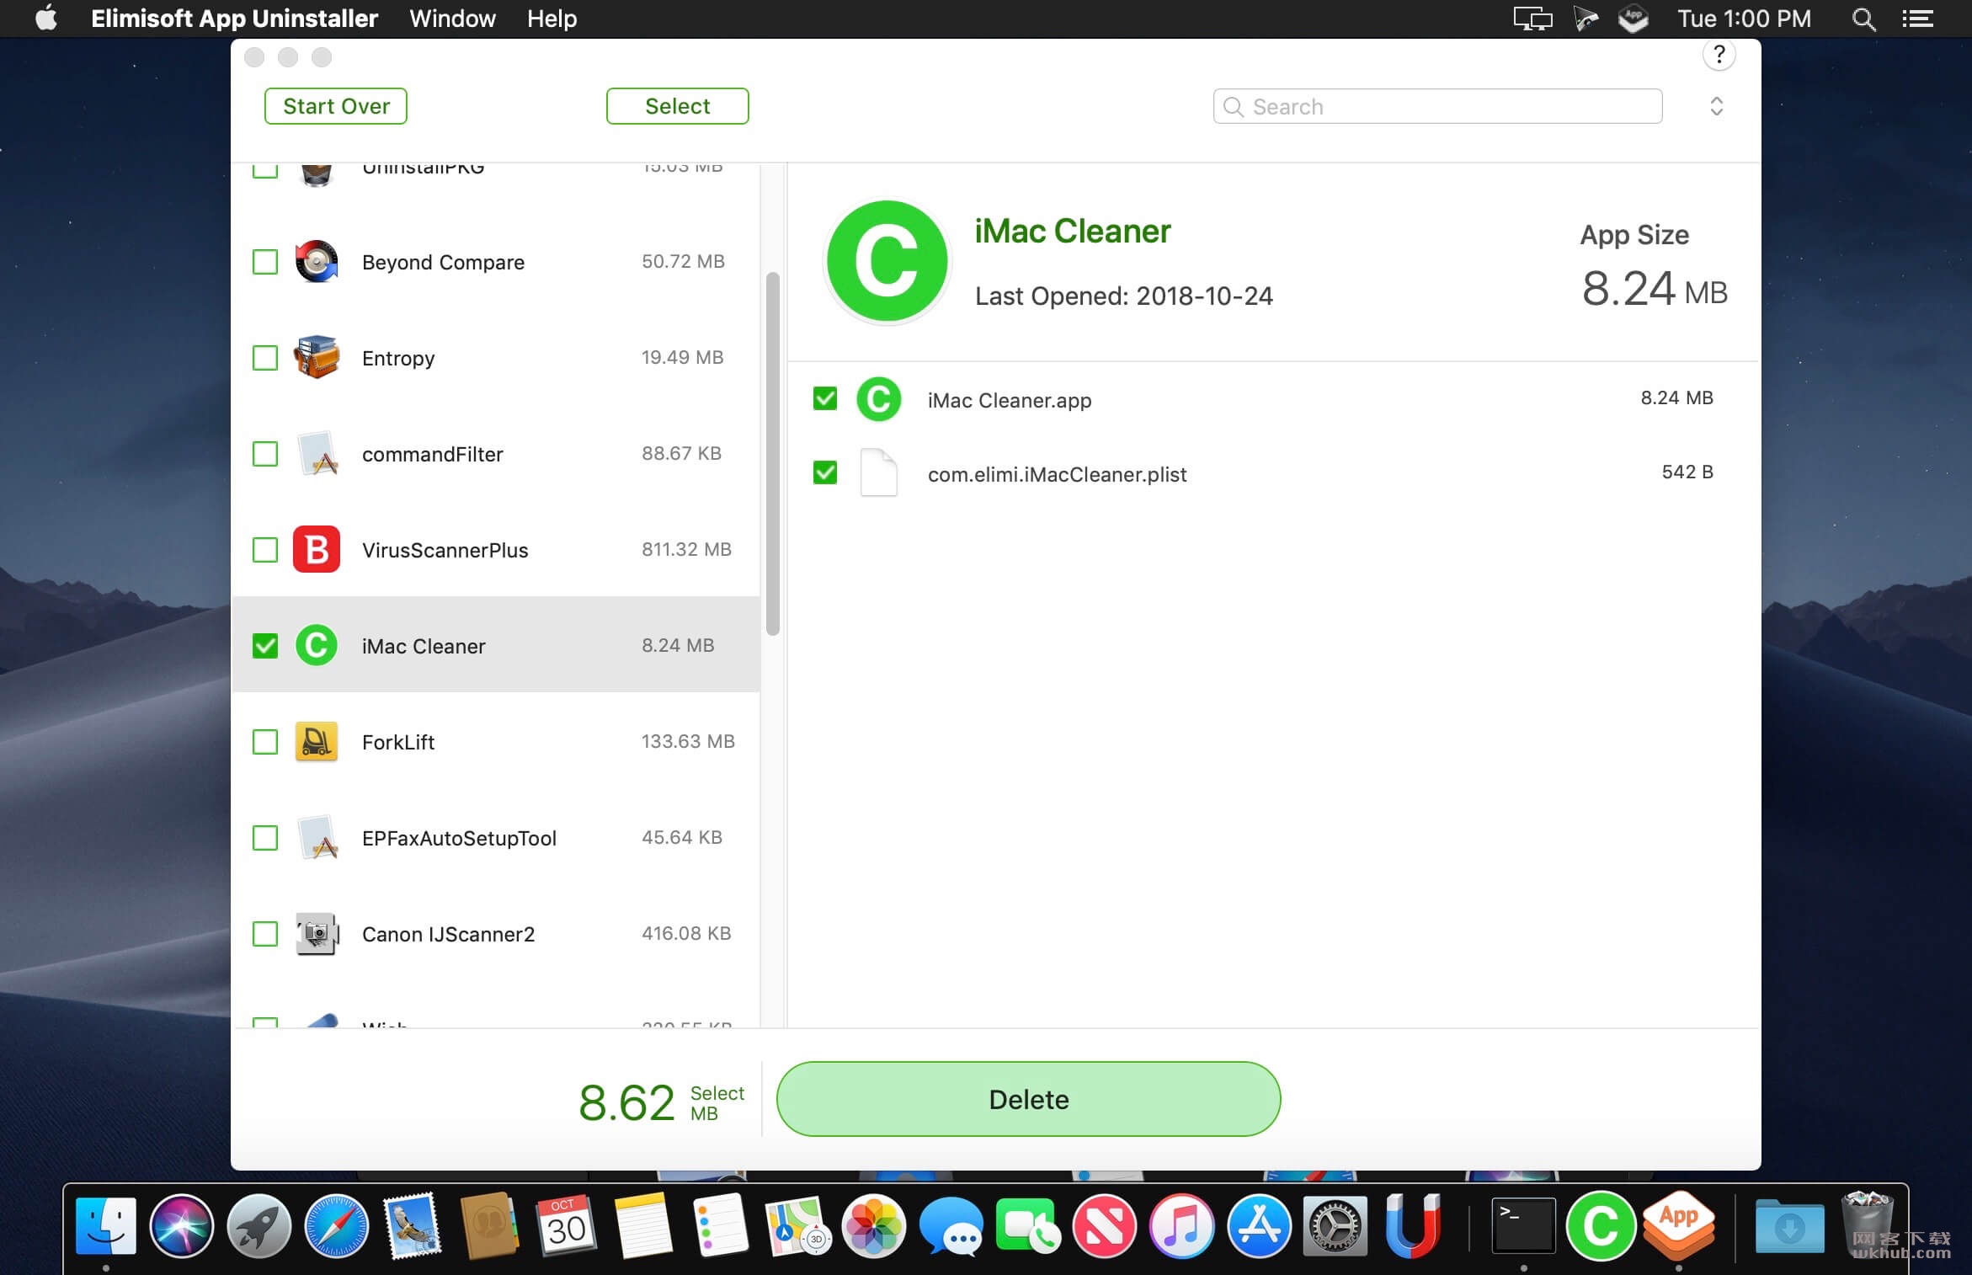
Task: Open Terminal from the Dock
Action: [1523, 1225]
